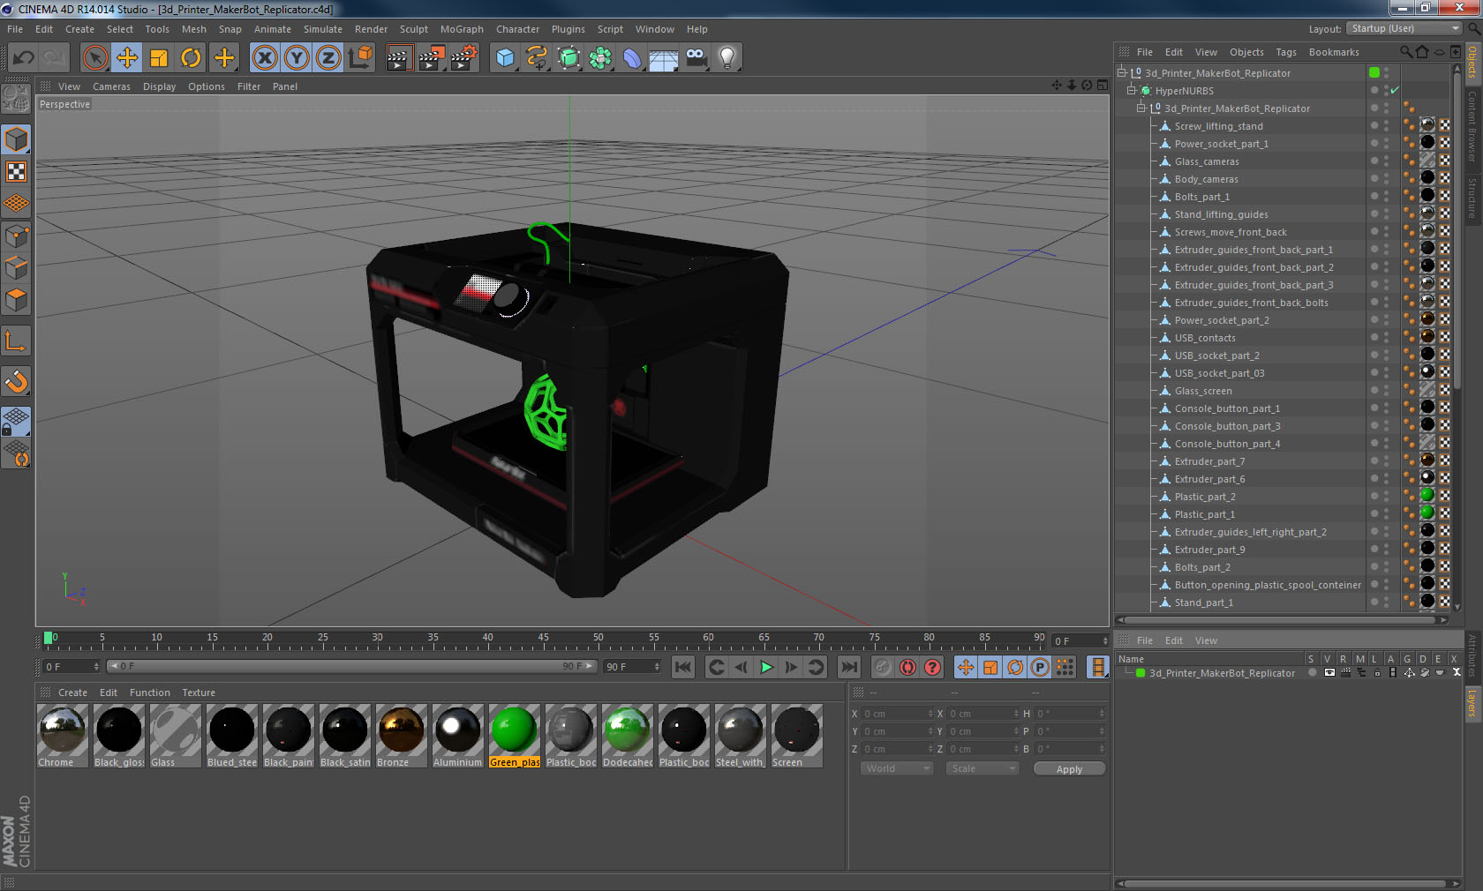Select the Bronze material swatch
The height and width of the screenshot is (891, 1483).
[401, 735]
